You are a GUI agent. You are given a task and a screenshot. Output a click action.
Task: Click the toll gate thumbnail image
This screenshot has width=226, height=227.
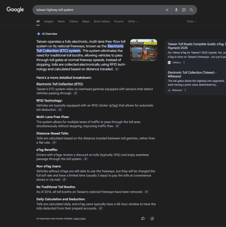click(x=144, y=50)
